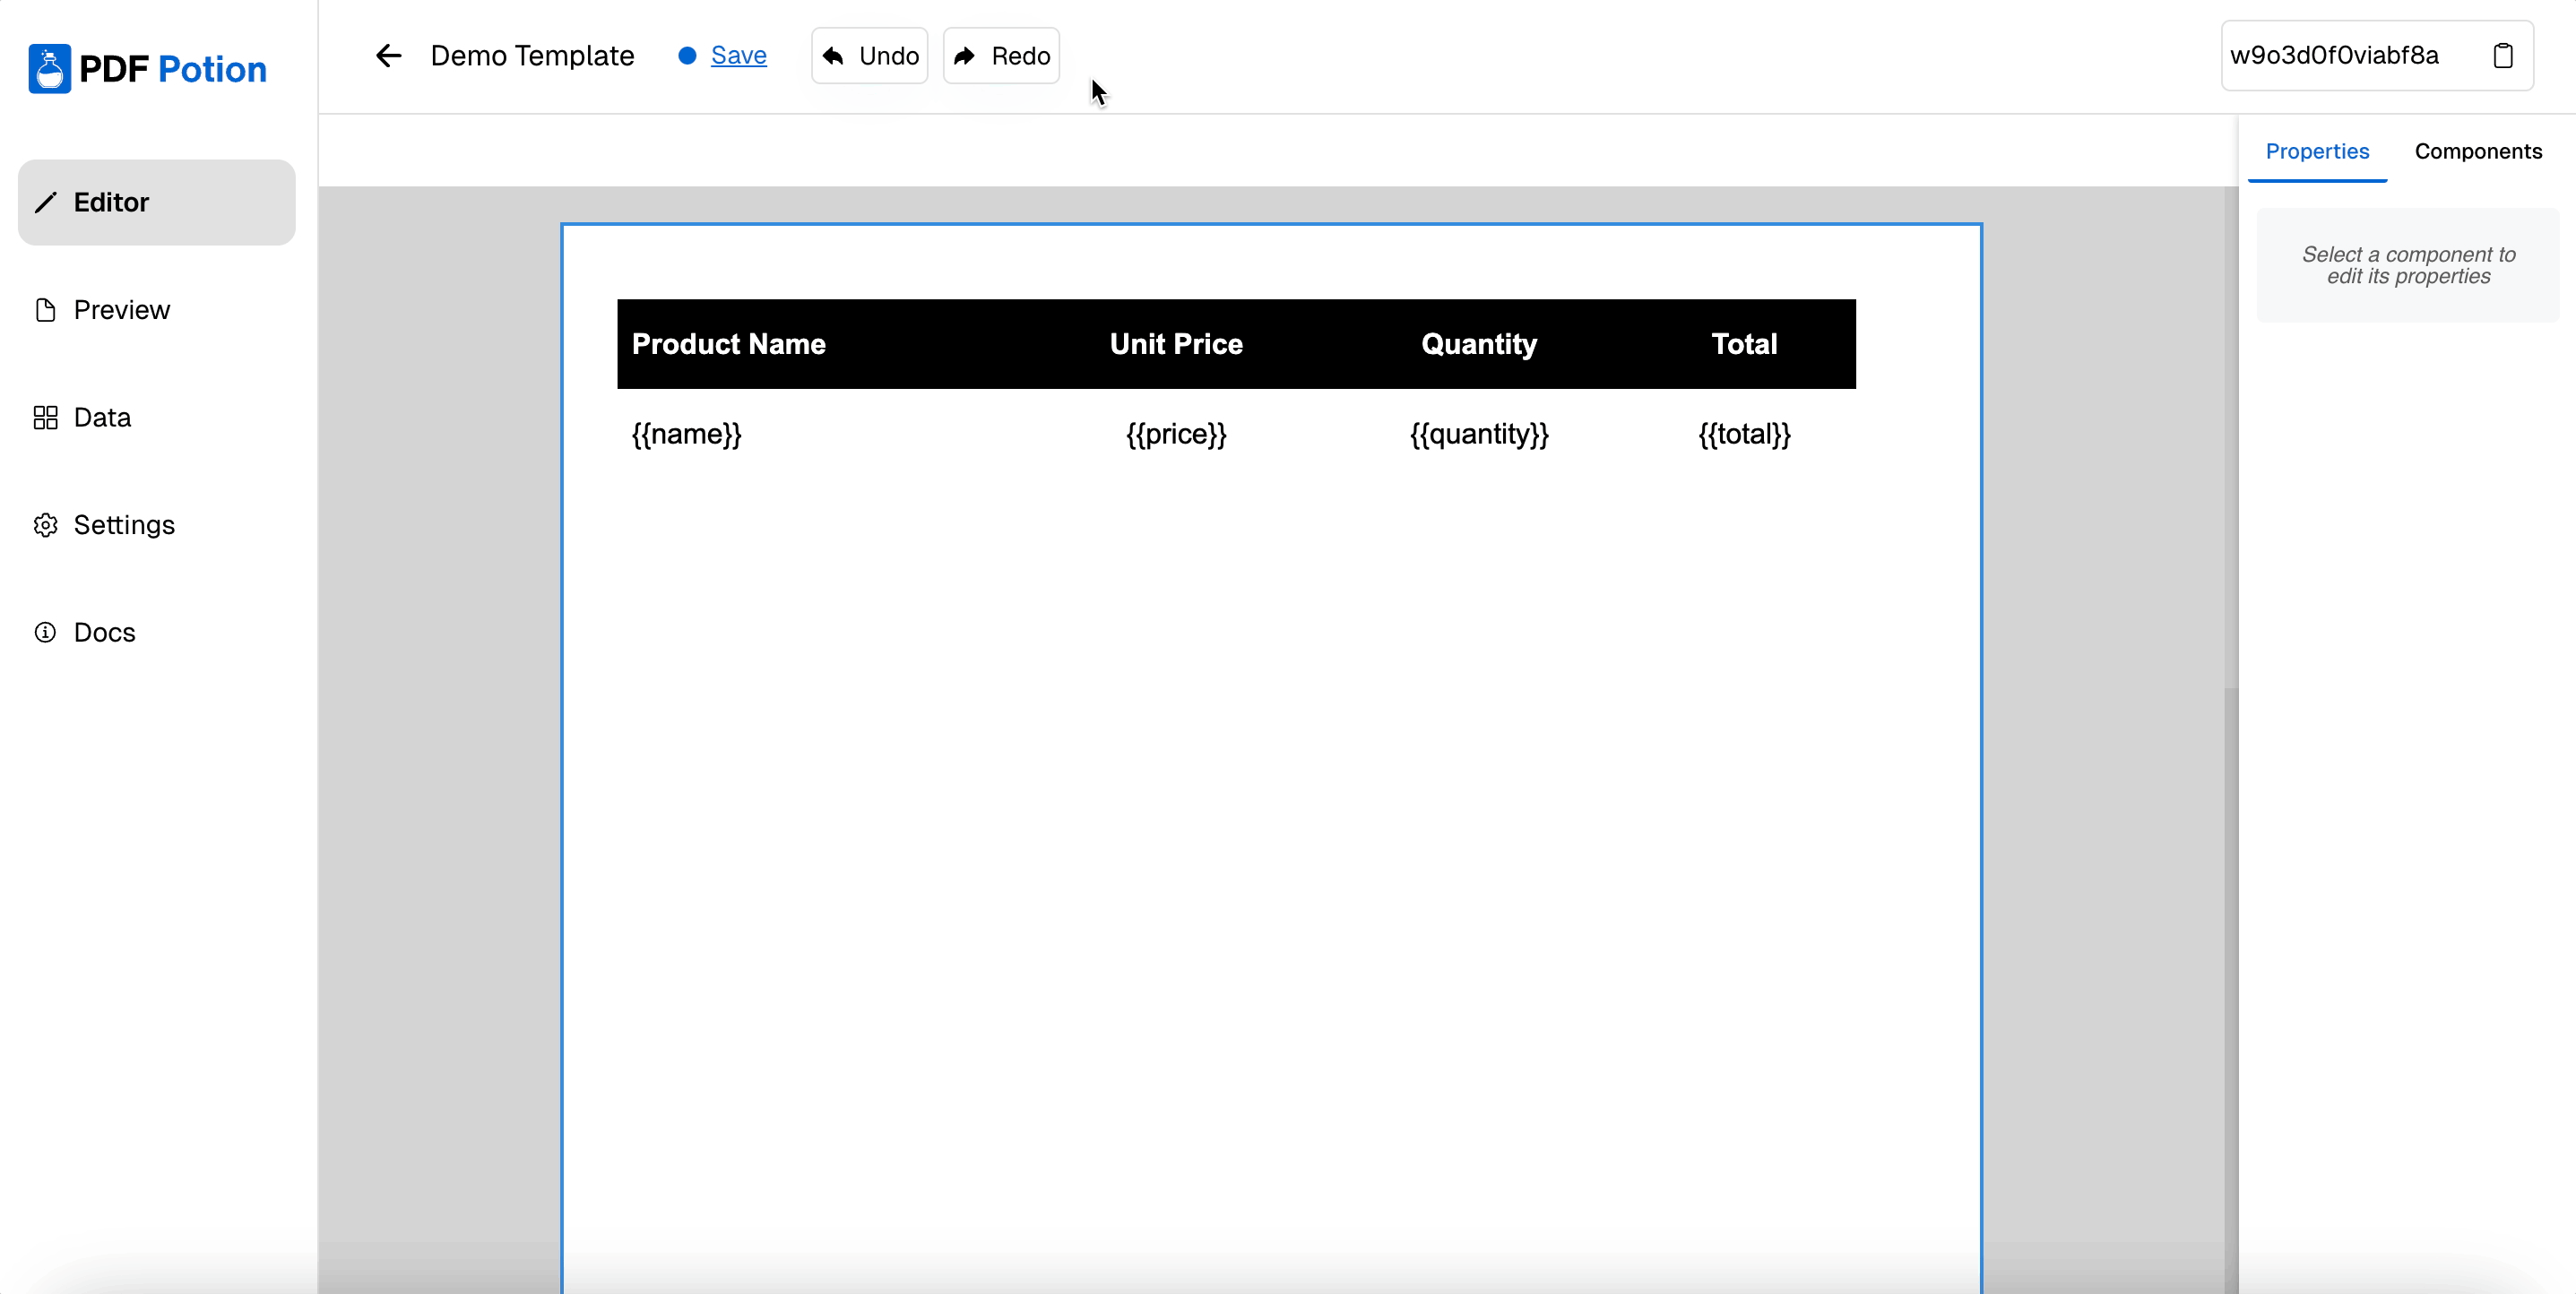Click the Demo Template title
This screenshot has width=2576, height=1294.
pos(532,56)
